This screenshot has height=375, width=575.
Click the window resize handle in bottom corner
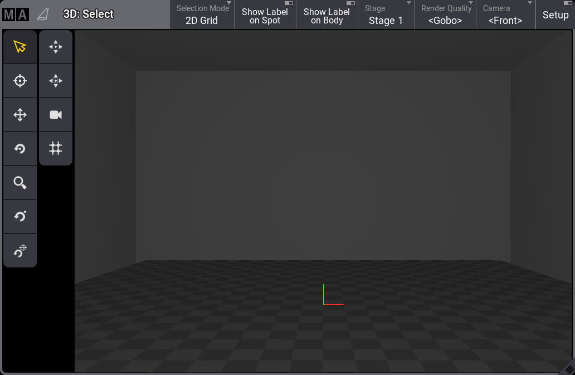click(x=568, y=369)
